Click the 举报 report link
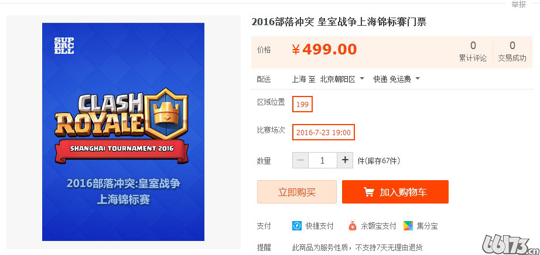Image resolution: width=540 pixels, height=255 pixels. pyautogui.click(x=518, y=4)
